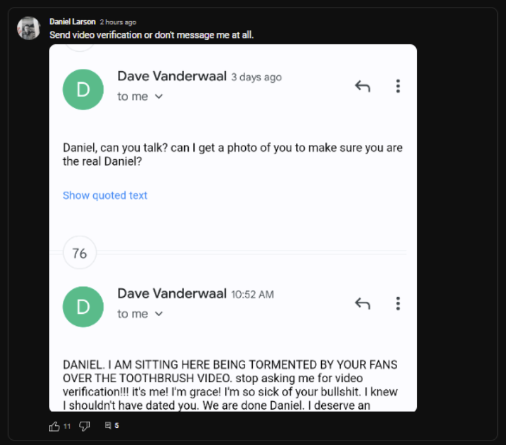Show quoted text in first email
This screenshot has width=506, height=445.
(105, 195)
